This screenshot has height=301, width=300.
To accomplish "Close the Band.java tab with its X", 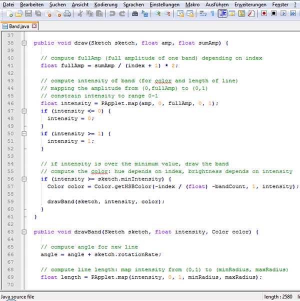I will pyautogui.click(x=34, y=26).
